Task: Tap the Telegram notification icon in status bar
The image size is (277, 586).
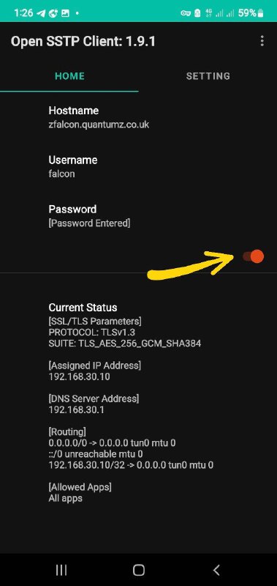Action: (x=42, y=13)
